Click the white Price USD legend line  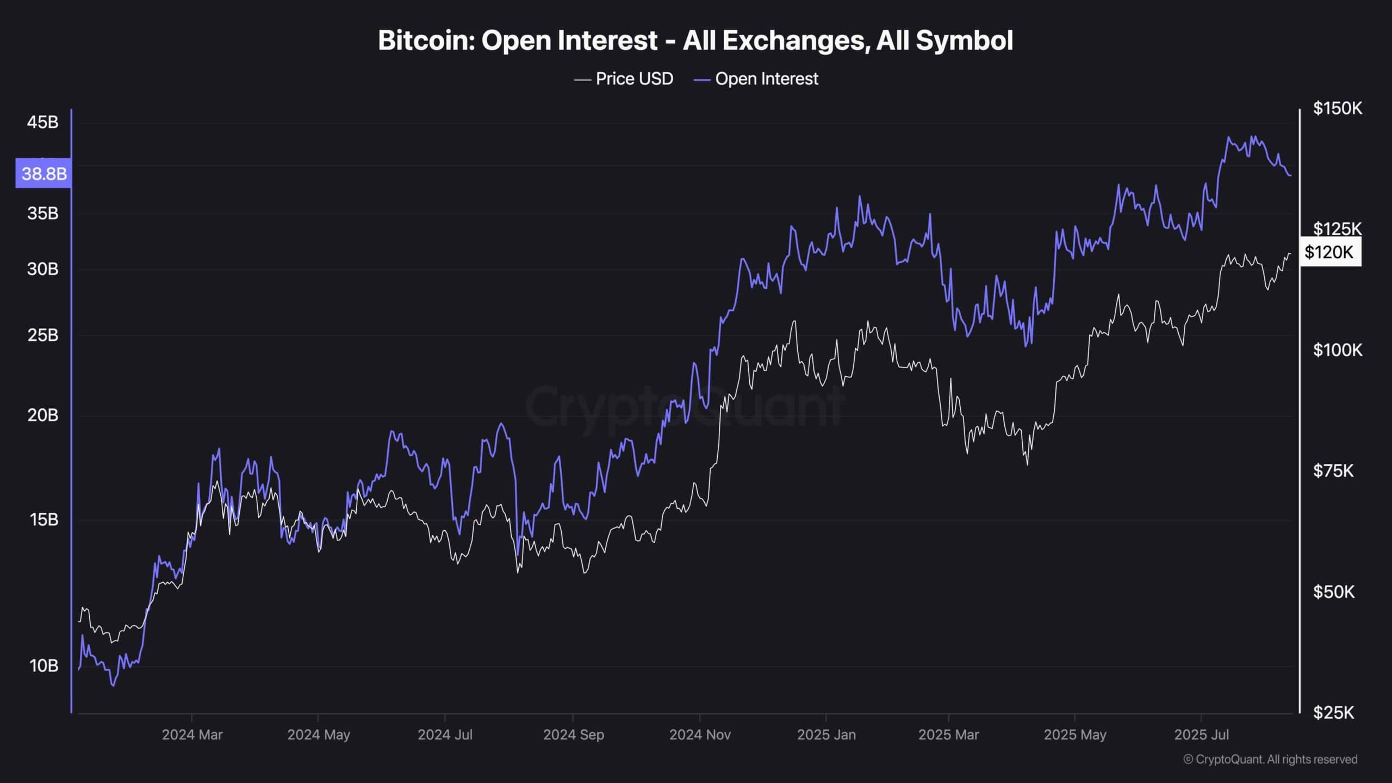click(x=582, y=79)
